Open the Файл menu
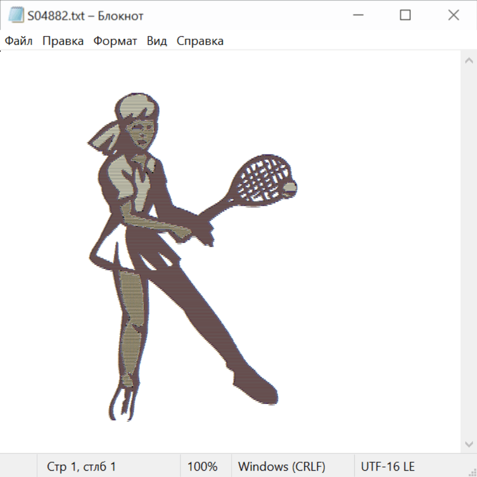This screenshot has height=477, width=477. point(19,41)
